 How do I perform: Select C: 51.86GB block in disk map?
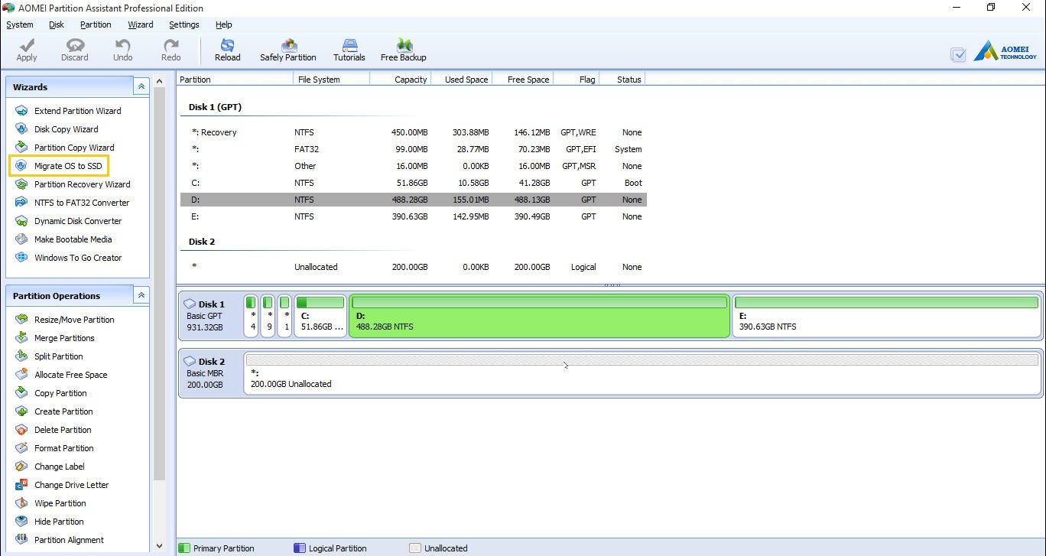click(x=320, y=316)
